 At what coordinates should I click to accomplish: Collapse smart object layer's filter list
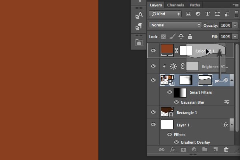(232, 80)
